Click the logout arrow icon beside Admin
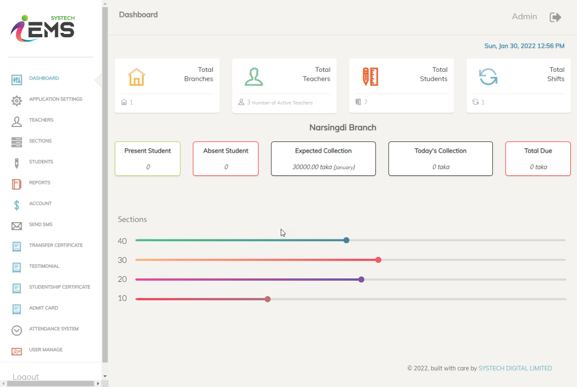The width and height of the screenshot is (577, 387). (x=555, y=17)
